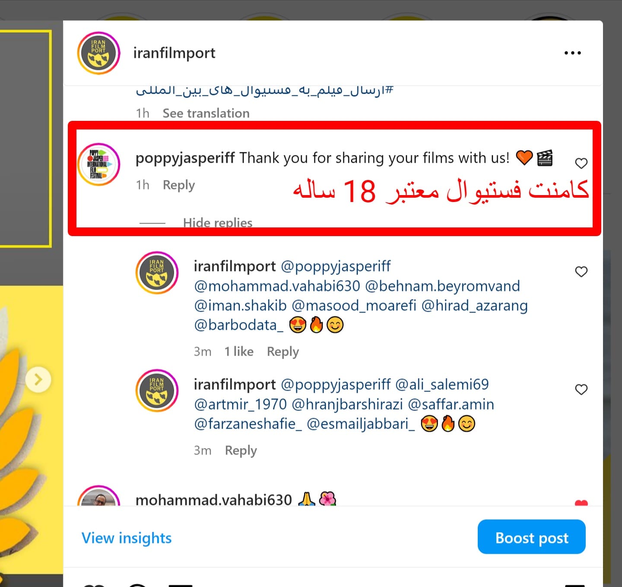This screenshot has height=587, width=622.
Task: Open iranfilmport profile picture in header
Action: pos(98,53)
